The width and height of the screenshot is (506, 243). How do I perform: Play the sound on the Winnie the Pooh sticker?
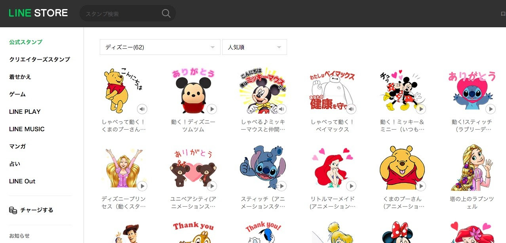142,109
